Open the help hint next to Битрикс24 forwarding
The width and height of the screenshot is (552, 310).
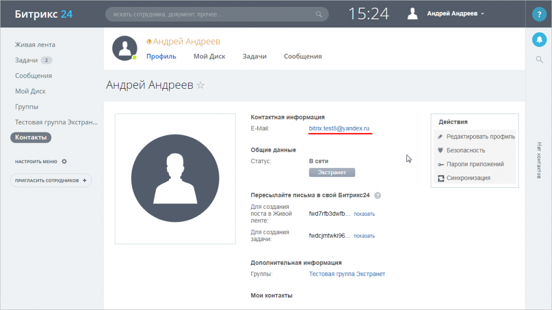pos(377,195)
